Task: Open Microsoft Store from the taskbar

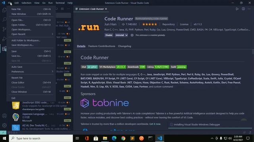Action: point(96,138)
